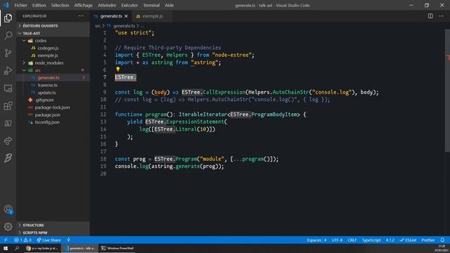Open the Edition menu
Image resolution: width=450 pixels, height=253 pixels.
tap(39, 5)
